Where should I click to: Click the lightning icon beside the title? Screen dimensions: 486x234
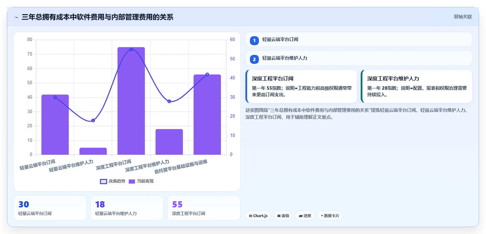click(x=16, y=17)
